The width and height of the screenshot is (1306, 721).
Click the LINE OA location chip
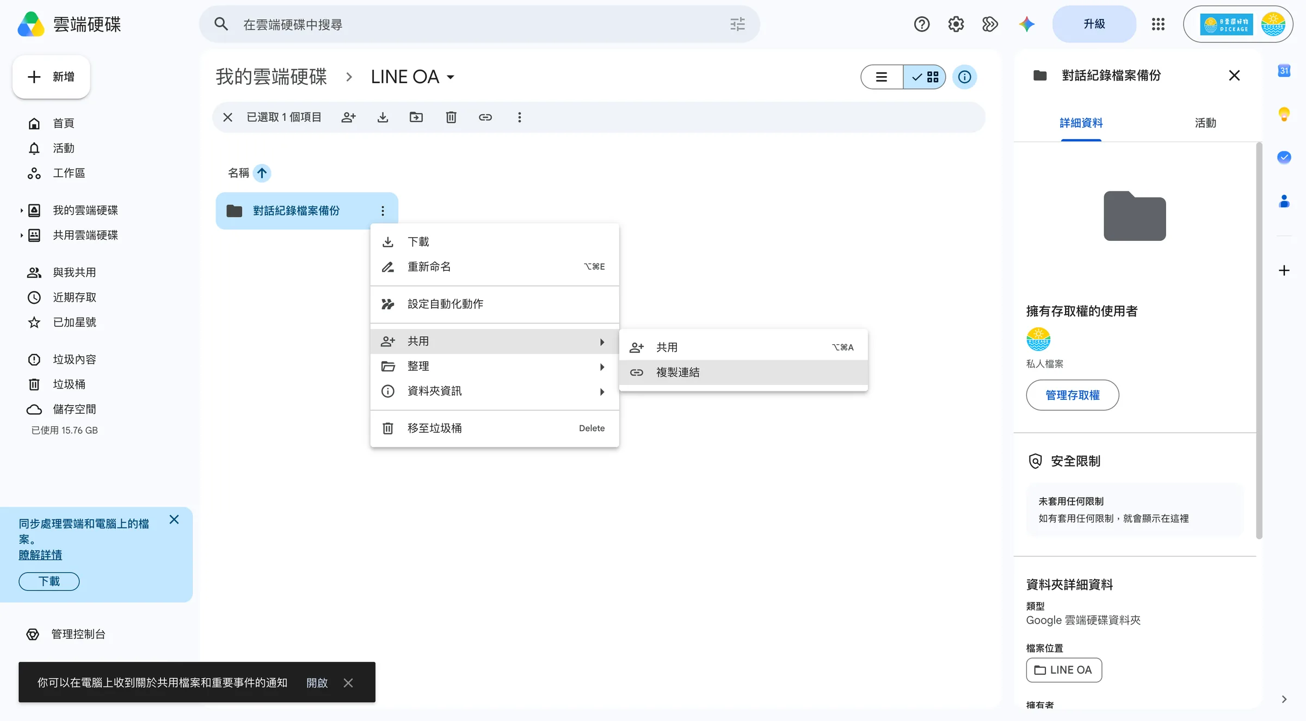1064,670
